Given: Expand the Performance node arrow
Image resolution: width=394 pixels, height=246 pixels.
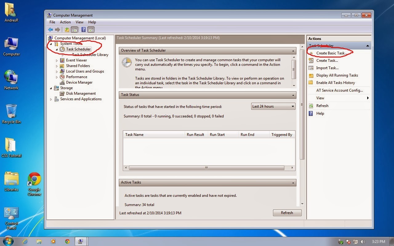Looking at the screenshot, I should pyautogui.click(x=57, y=77).
